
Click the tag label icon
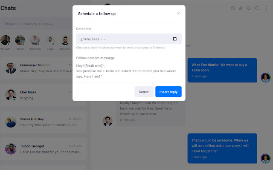coord(249,8)
